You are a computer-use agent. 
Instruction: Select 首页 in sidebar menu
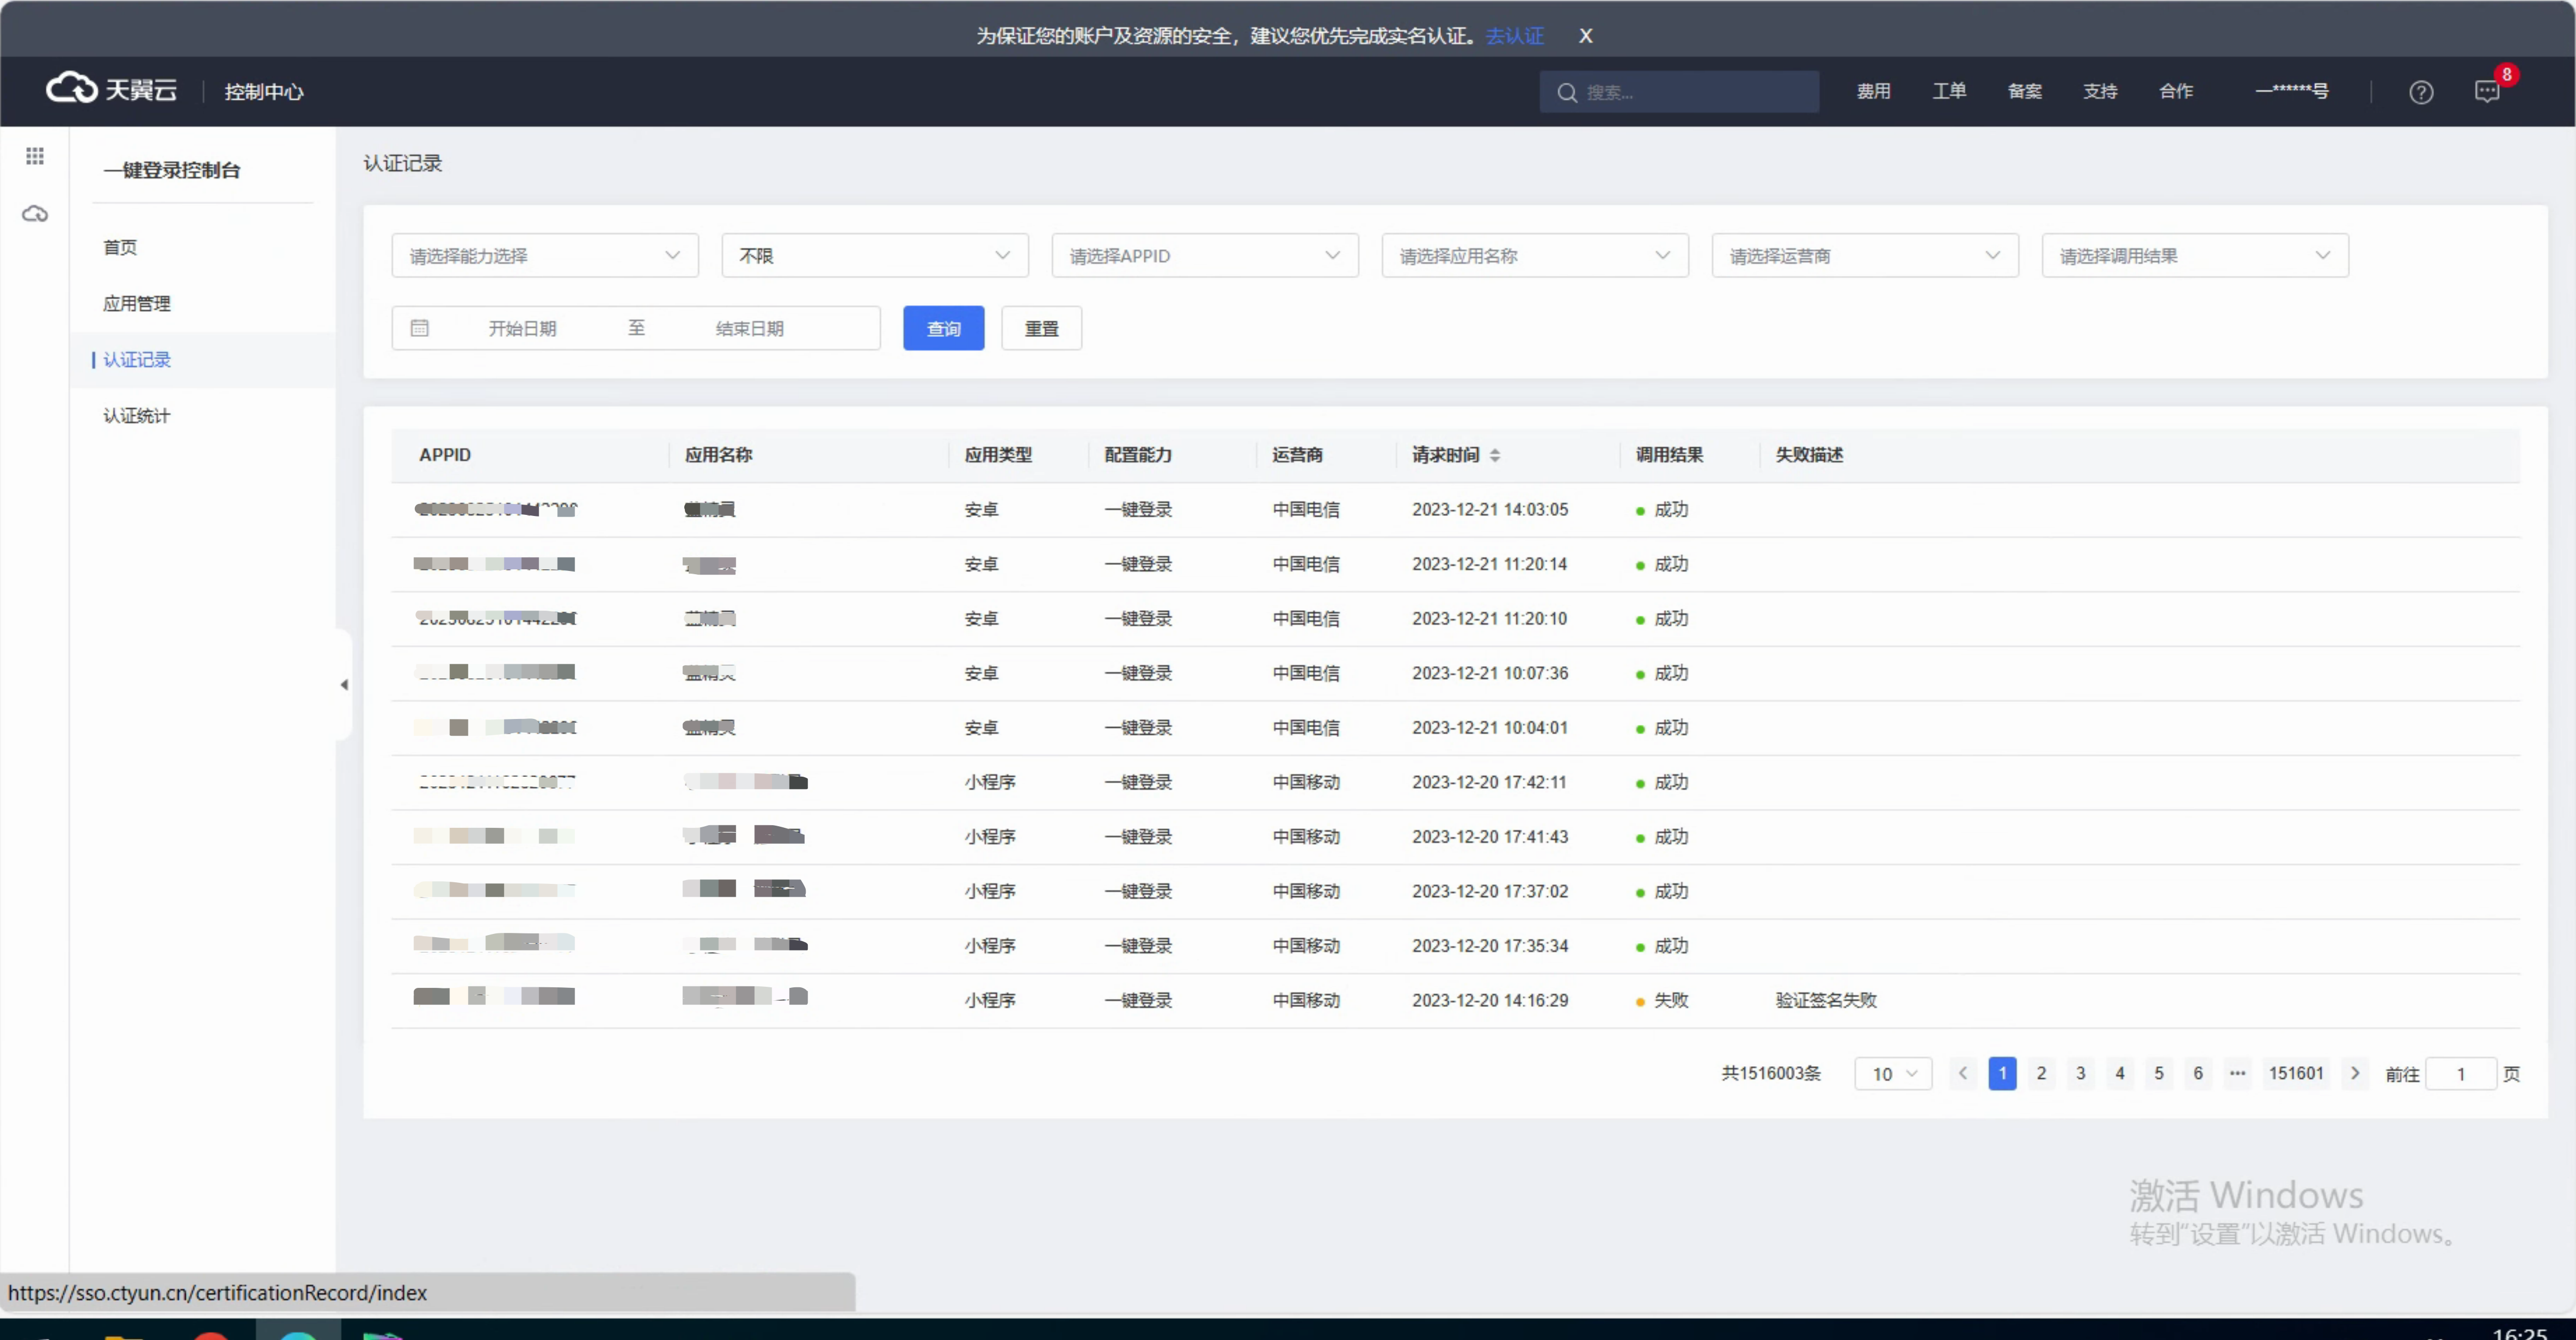tap(120, 247)
